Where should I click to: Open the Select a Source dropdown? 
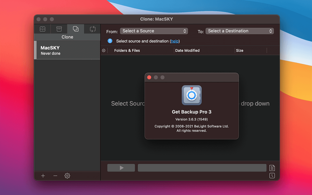tap(154, 31)
